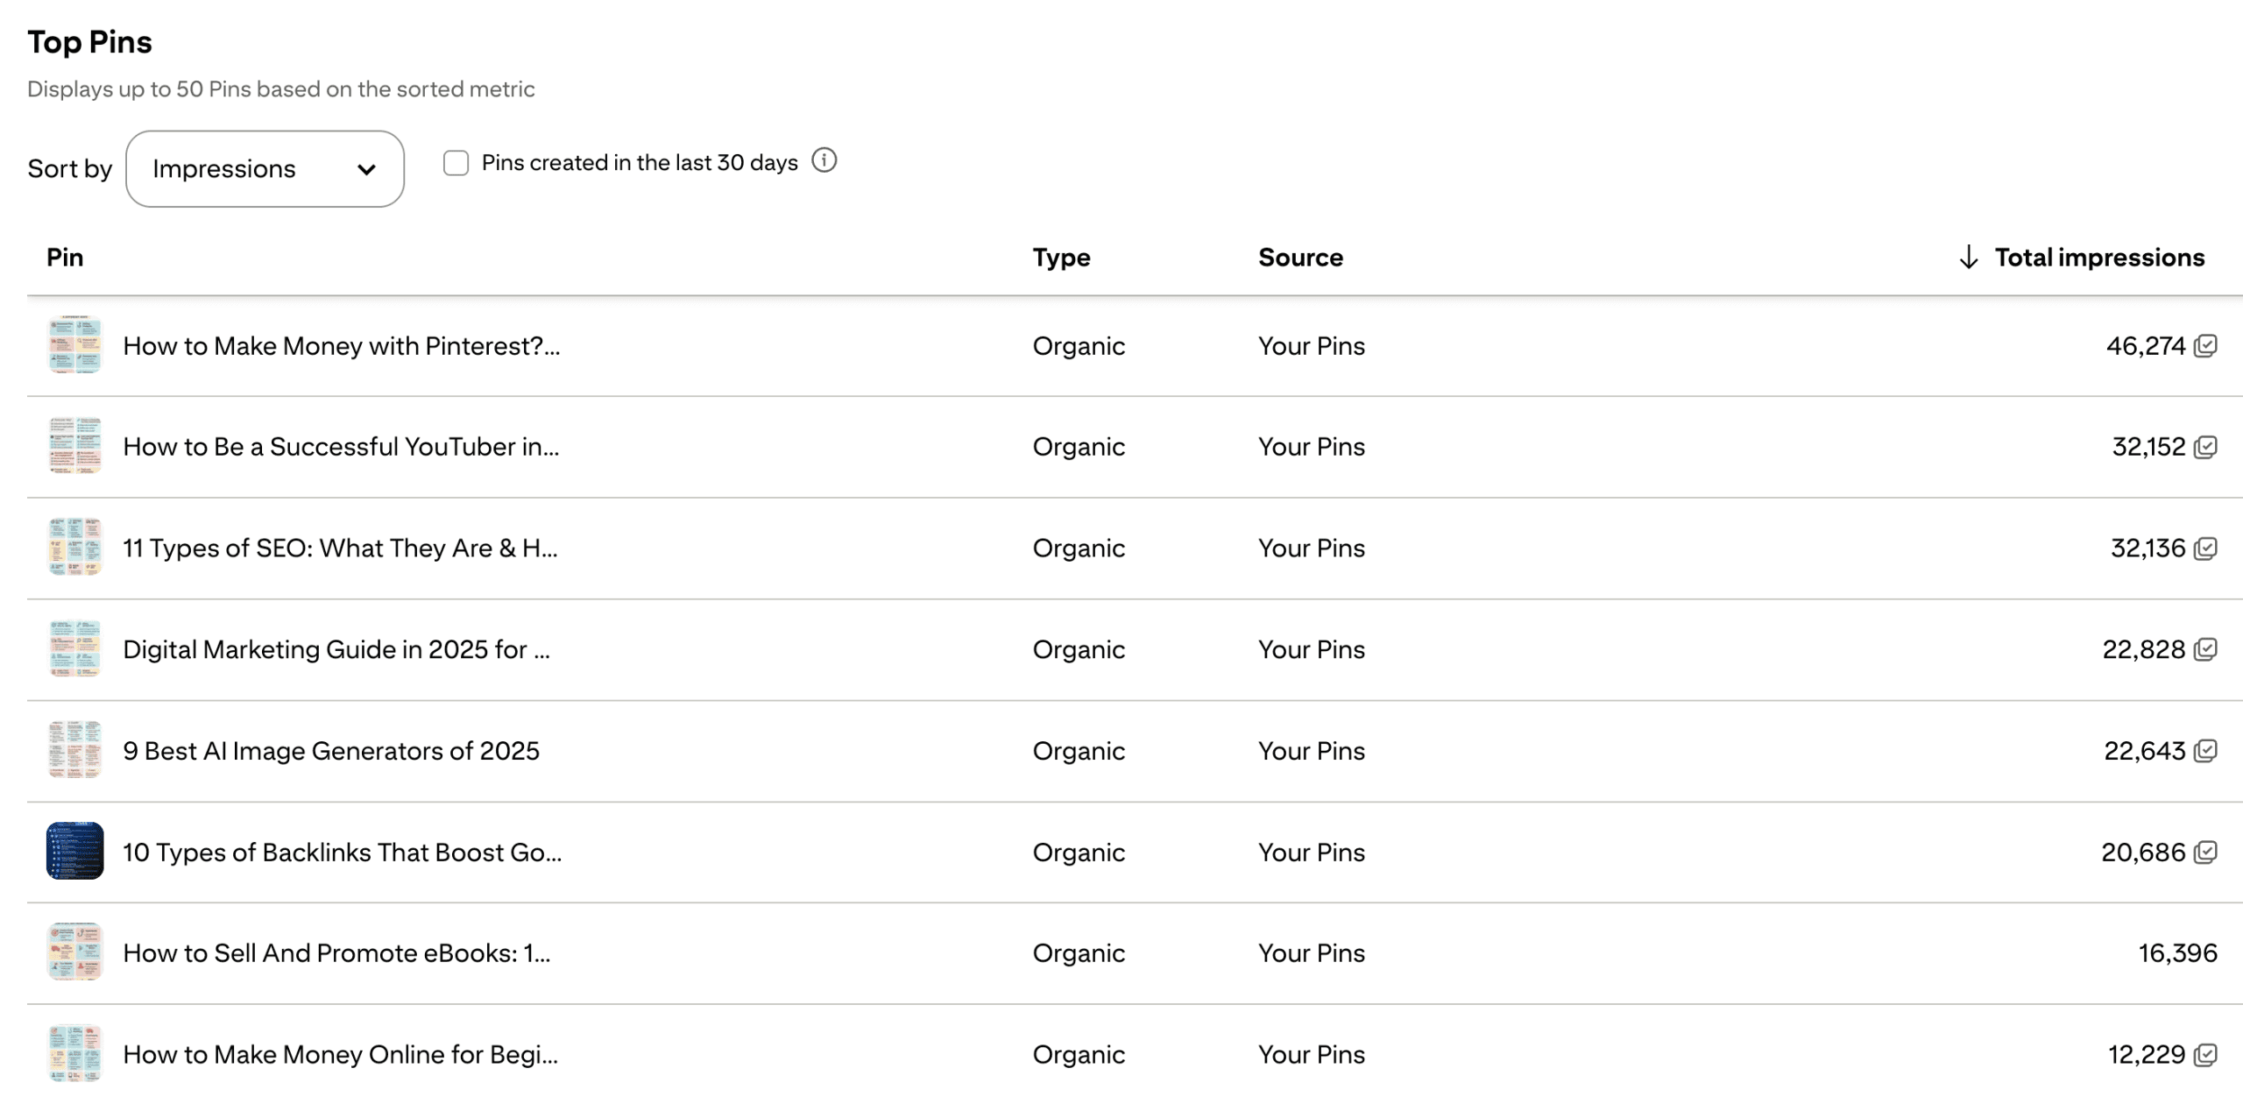Click the 10 Types of Backlinks thumbnail
The image size is (2243, 1104).
tap(74, 851)
